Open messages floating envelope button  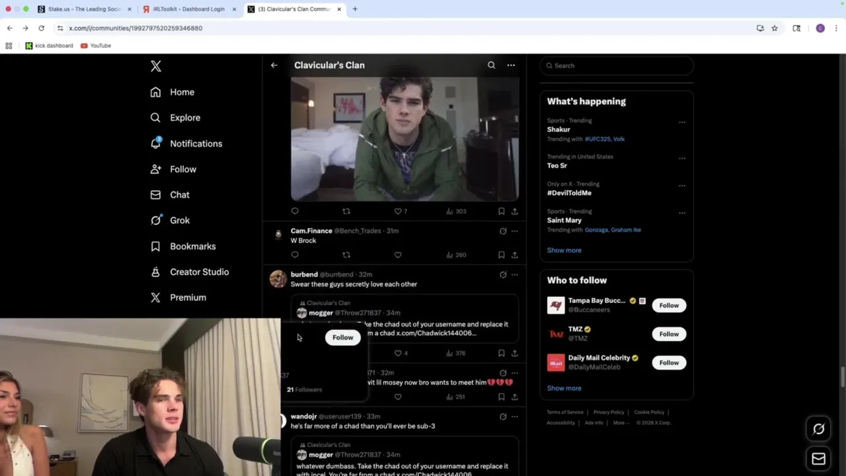point(818,459)
